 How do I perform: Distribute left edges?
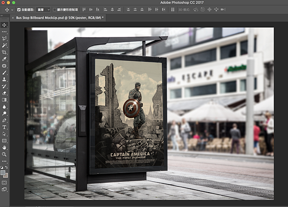(150, 10)
